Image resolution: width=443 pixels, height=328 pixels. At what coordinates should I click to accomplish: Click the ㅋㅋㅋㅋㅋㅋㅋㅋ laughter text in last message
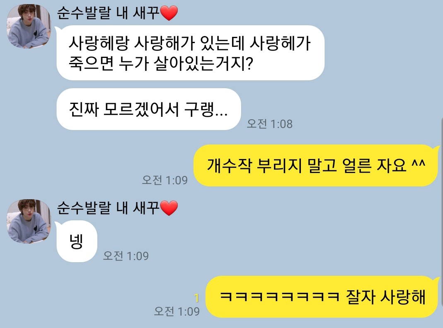279,297
